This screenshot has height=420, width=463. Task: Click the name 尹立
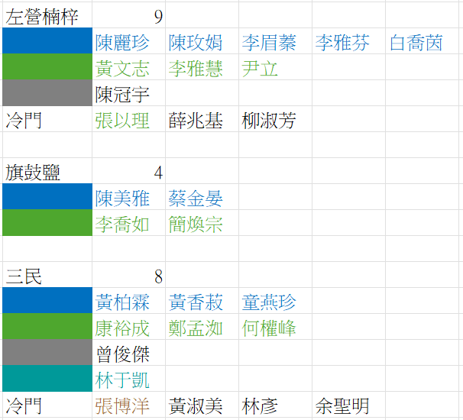pyautogui.click(x=260, y=69)
